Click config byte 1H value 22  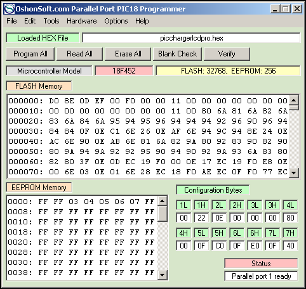pos(201,217)
